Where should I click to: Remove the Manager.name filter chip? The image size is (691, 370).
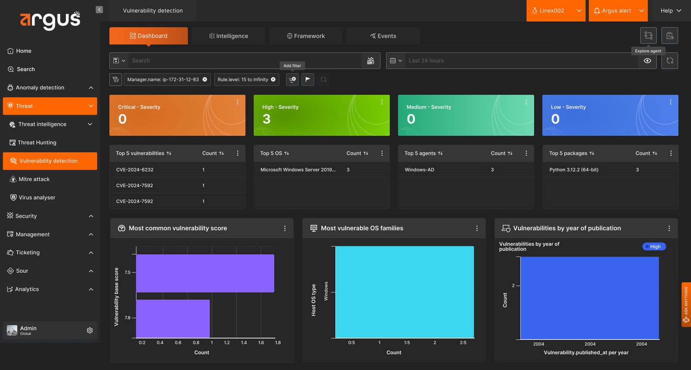click(x=205, y=79)
